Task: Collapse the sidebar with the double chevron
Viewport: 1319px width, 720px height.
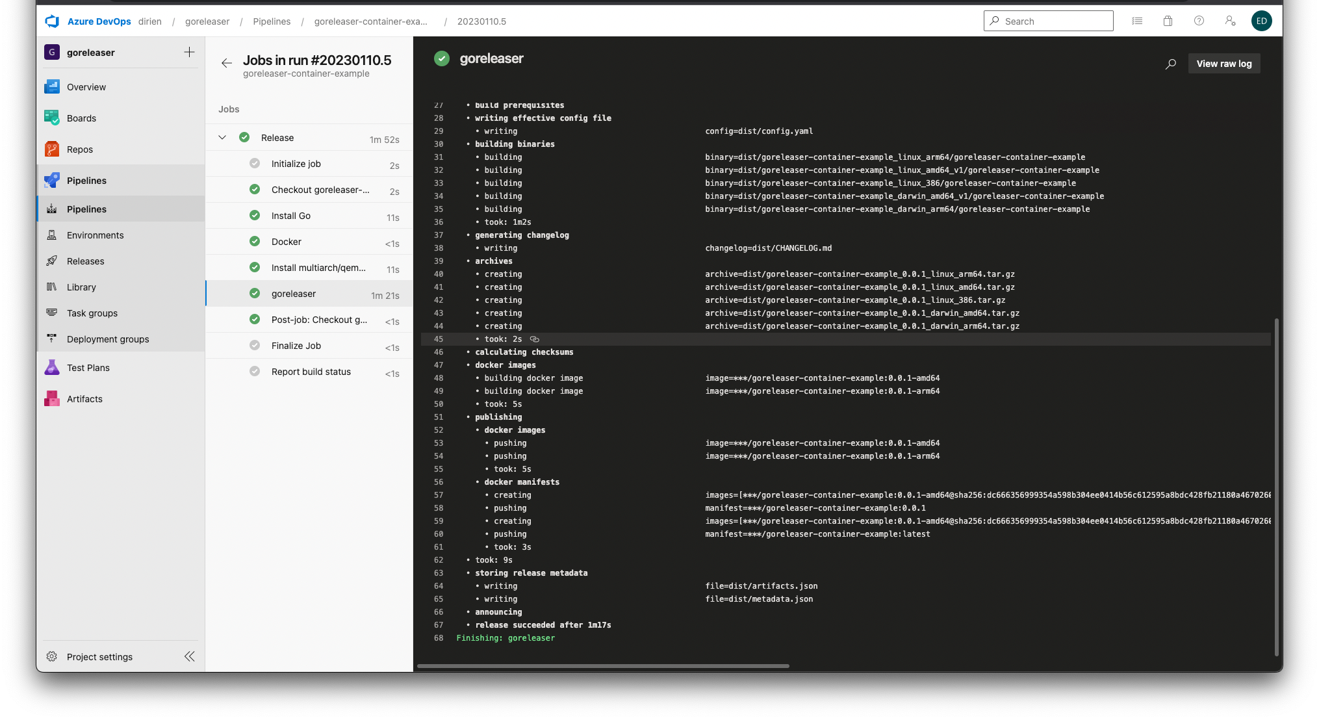Action: [x=190, y=656]
